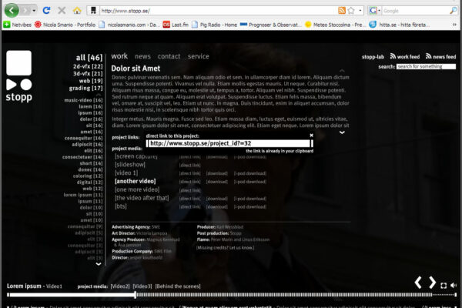The width and height of the screenshot is (462, 308).
Task: Select the consectetuer [14] tag
Action: tap(82, 157)
